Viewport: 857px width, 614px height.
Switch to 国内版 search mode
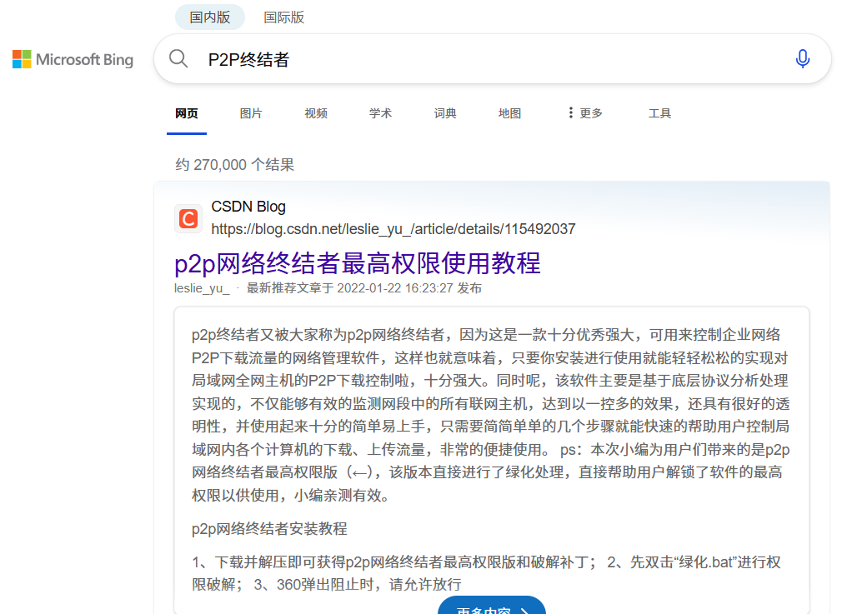pyautogui.click(x=210, y=17)
